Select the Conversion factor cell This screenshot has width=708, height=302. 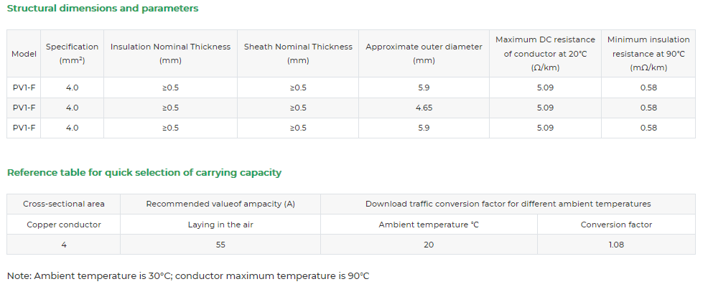point(616,225)
